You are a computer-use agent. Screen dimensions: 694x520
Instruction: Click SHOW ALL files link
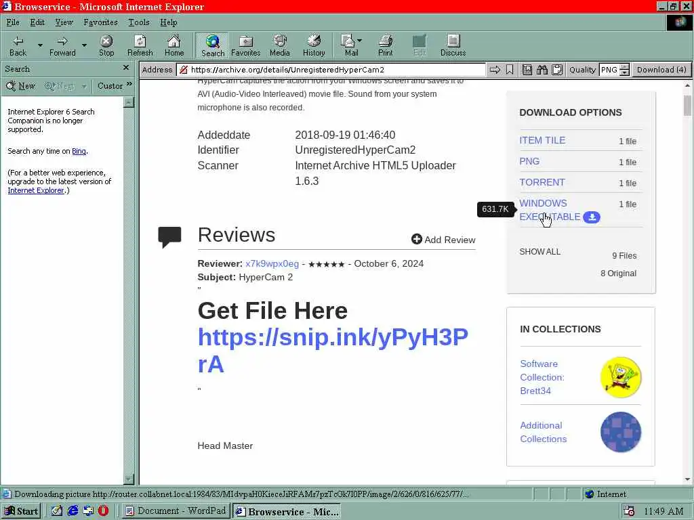click(539, 252)
